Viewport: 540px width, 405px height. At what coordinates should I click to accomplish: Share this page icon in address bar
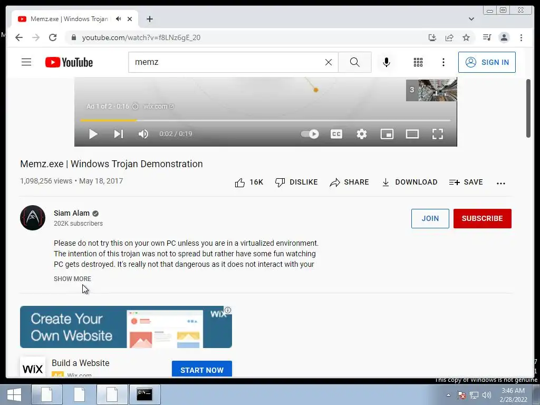click(449, 37)
